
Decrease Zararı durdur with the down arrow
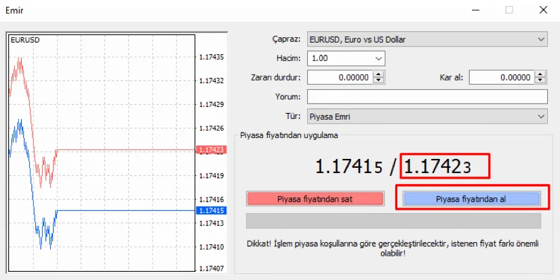click(x=378, y=80)
